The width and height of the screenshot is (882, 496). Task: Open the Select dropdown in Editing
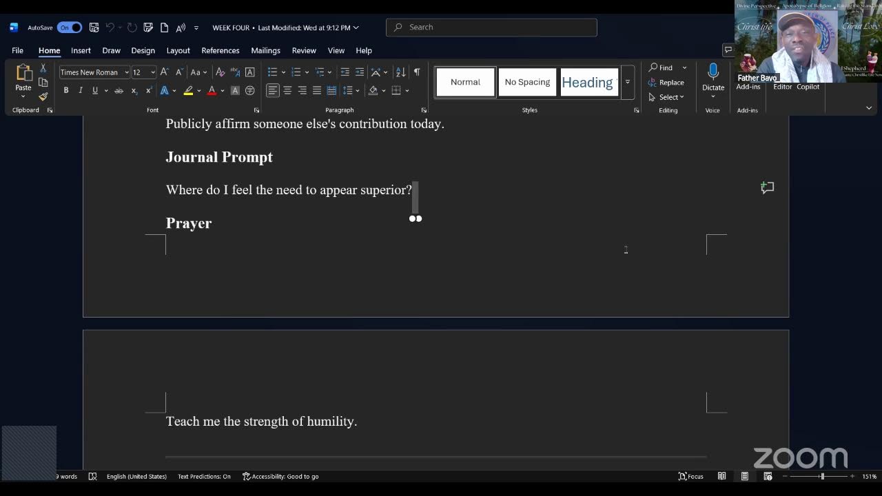[666, 97]
